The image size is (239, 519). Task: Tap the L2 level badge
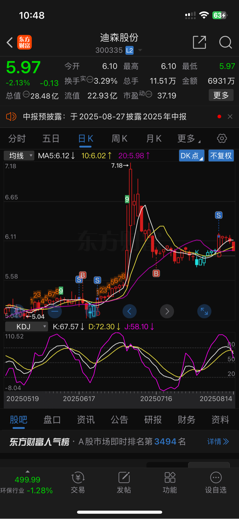click(x=129, y=50)
